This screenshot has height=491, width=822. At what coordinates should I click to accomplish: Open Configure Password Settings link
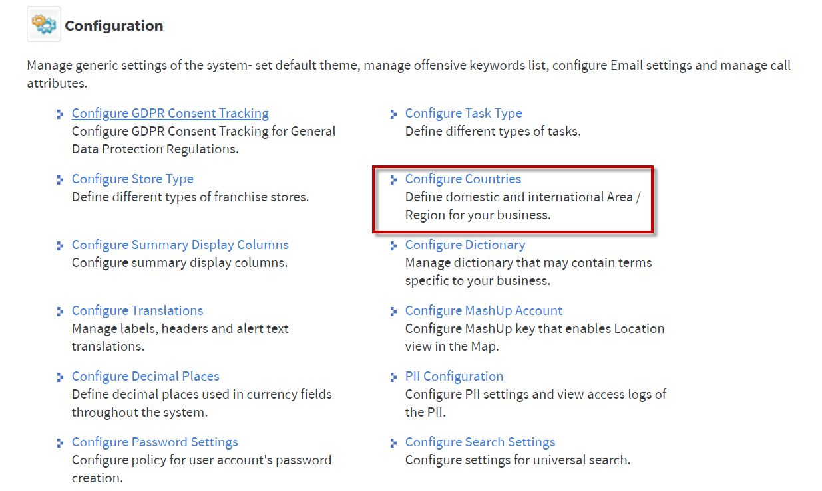(x=155, y=442)
